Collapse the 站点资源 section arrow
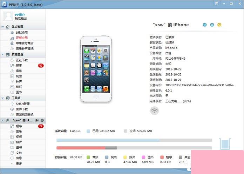This screenshot has height=174, width=244. (x=3, y=27)
